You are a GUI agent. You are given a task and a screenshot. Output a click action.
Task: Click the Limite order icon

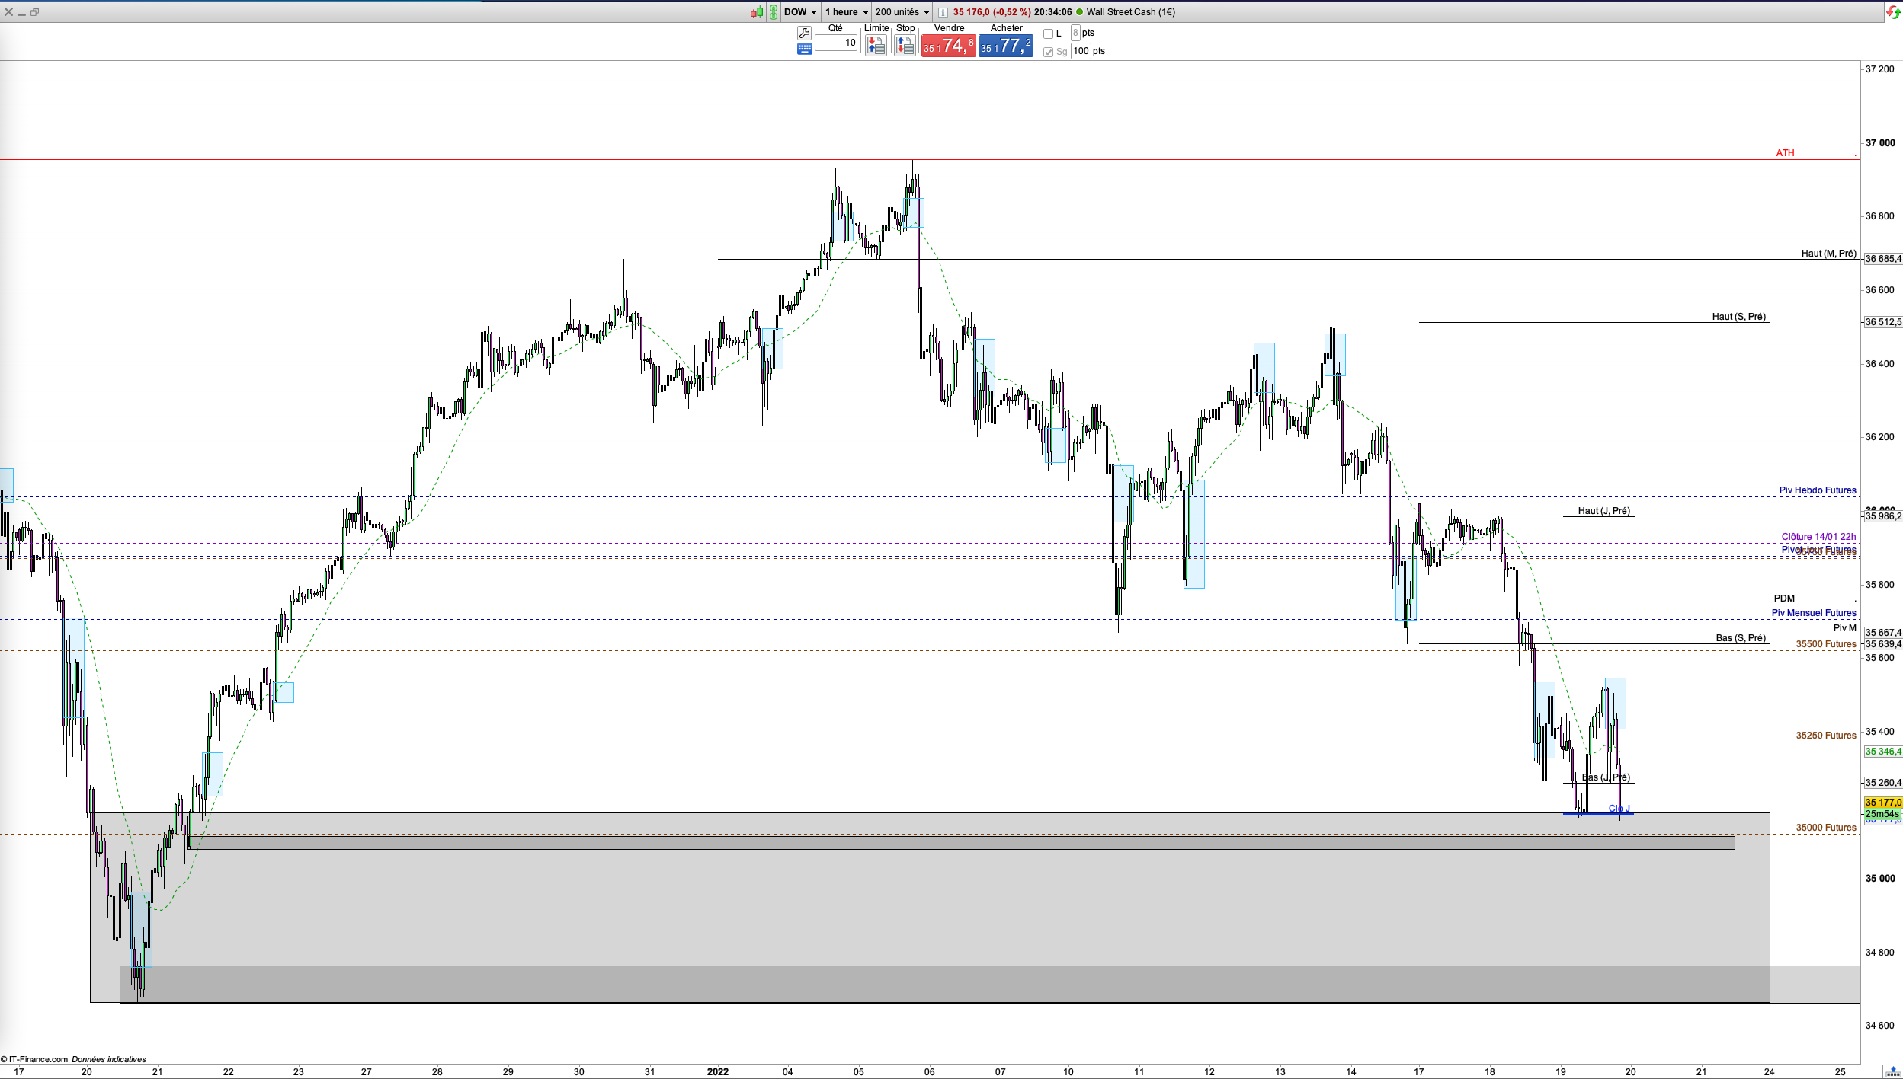coord(876,46)
